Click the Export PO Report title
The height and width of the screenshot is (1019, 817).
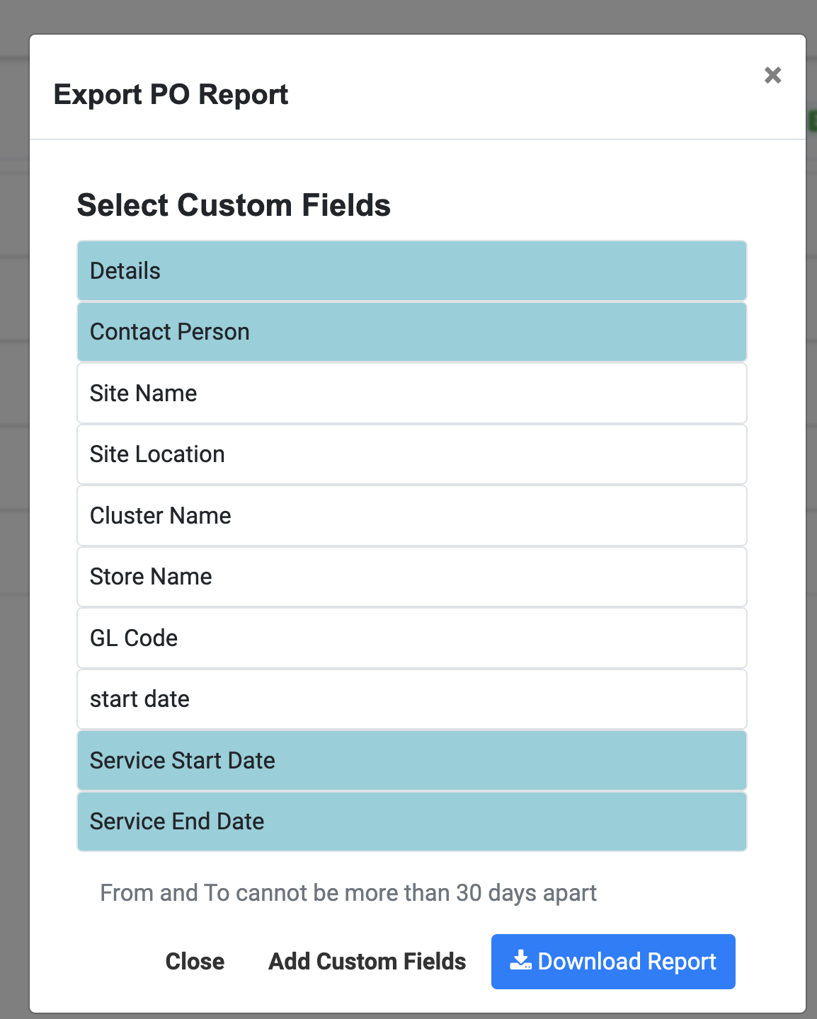171,93
